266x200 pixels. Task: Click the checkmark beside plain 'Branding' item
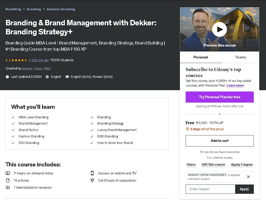click(92, 117)
